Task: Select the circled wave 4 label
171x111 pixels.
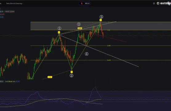Action: point(87,54)
